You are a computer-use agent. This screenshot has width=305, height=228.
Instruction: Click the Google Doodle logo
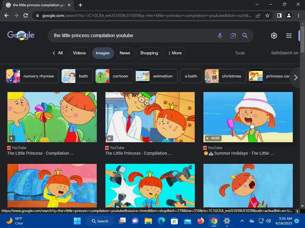[x=21, y=35]
